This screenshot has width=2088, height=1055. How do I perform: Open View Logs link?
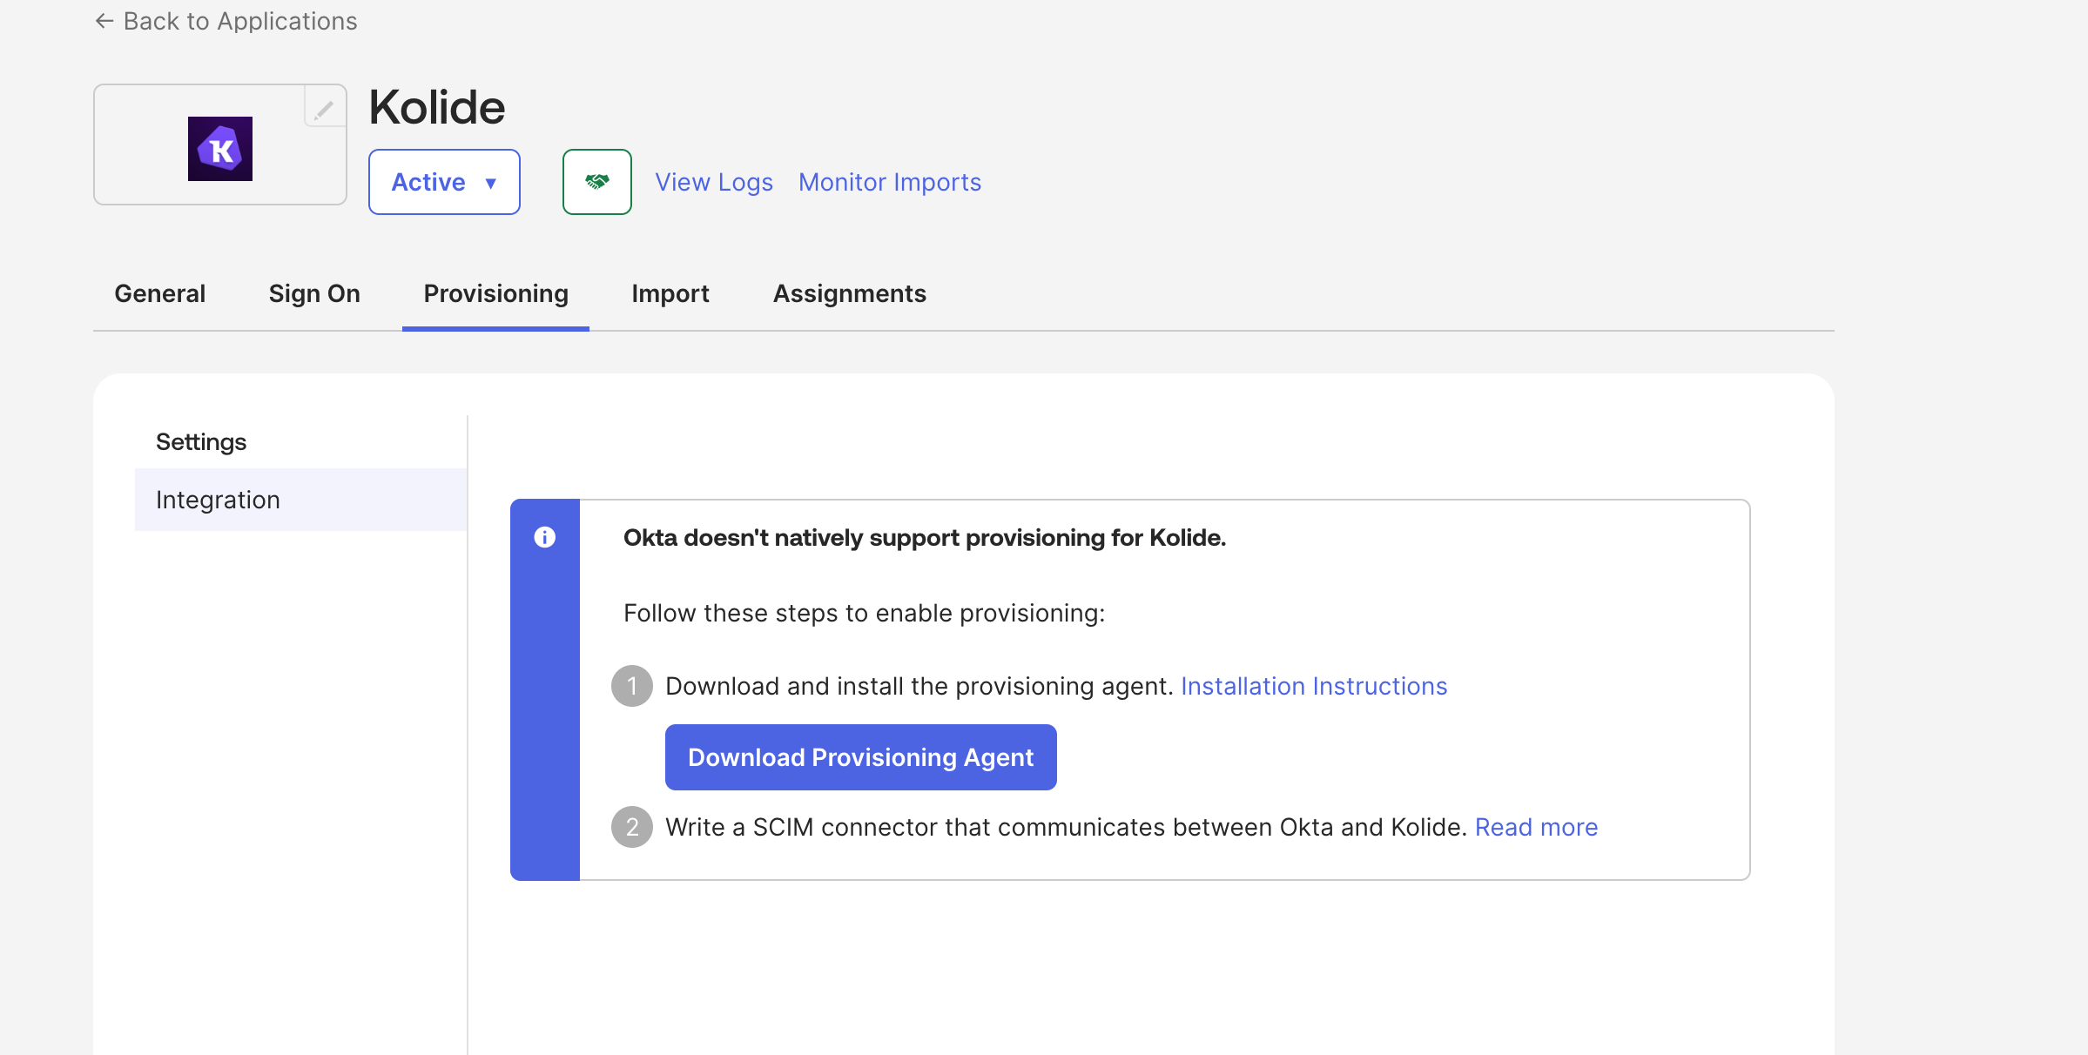coord(714,182)
